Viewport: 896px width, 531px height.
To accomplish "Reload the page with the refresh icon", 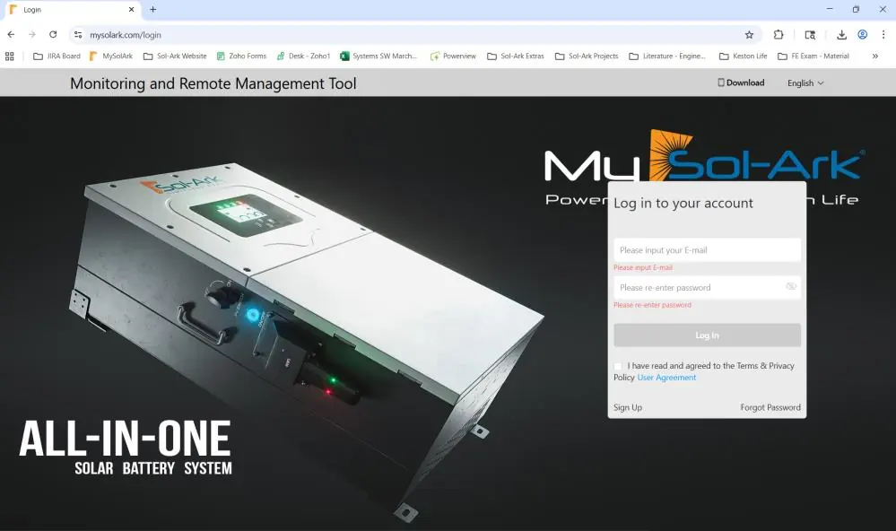I will click(x=53, y=35).
